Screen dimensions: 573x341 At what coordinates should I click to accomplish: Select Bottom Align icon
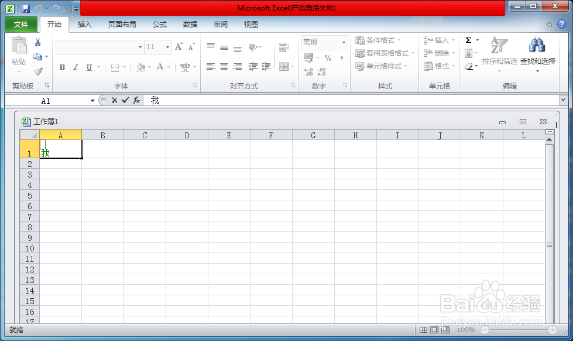coord(238,49)
